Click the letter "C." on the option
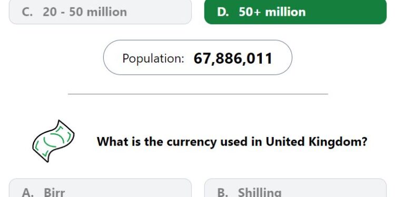The image size is (395, 197). tap(27, 12)
